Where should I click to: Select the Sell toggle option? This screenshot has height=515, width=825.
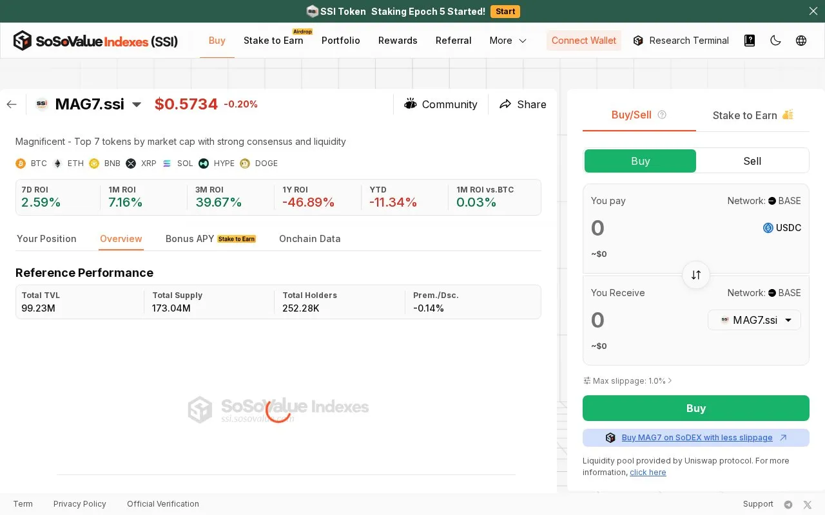[752, 161]
